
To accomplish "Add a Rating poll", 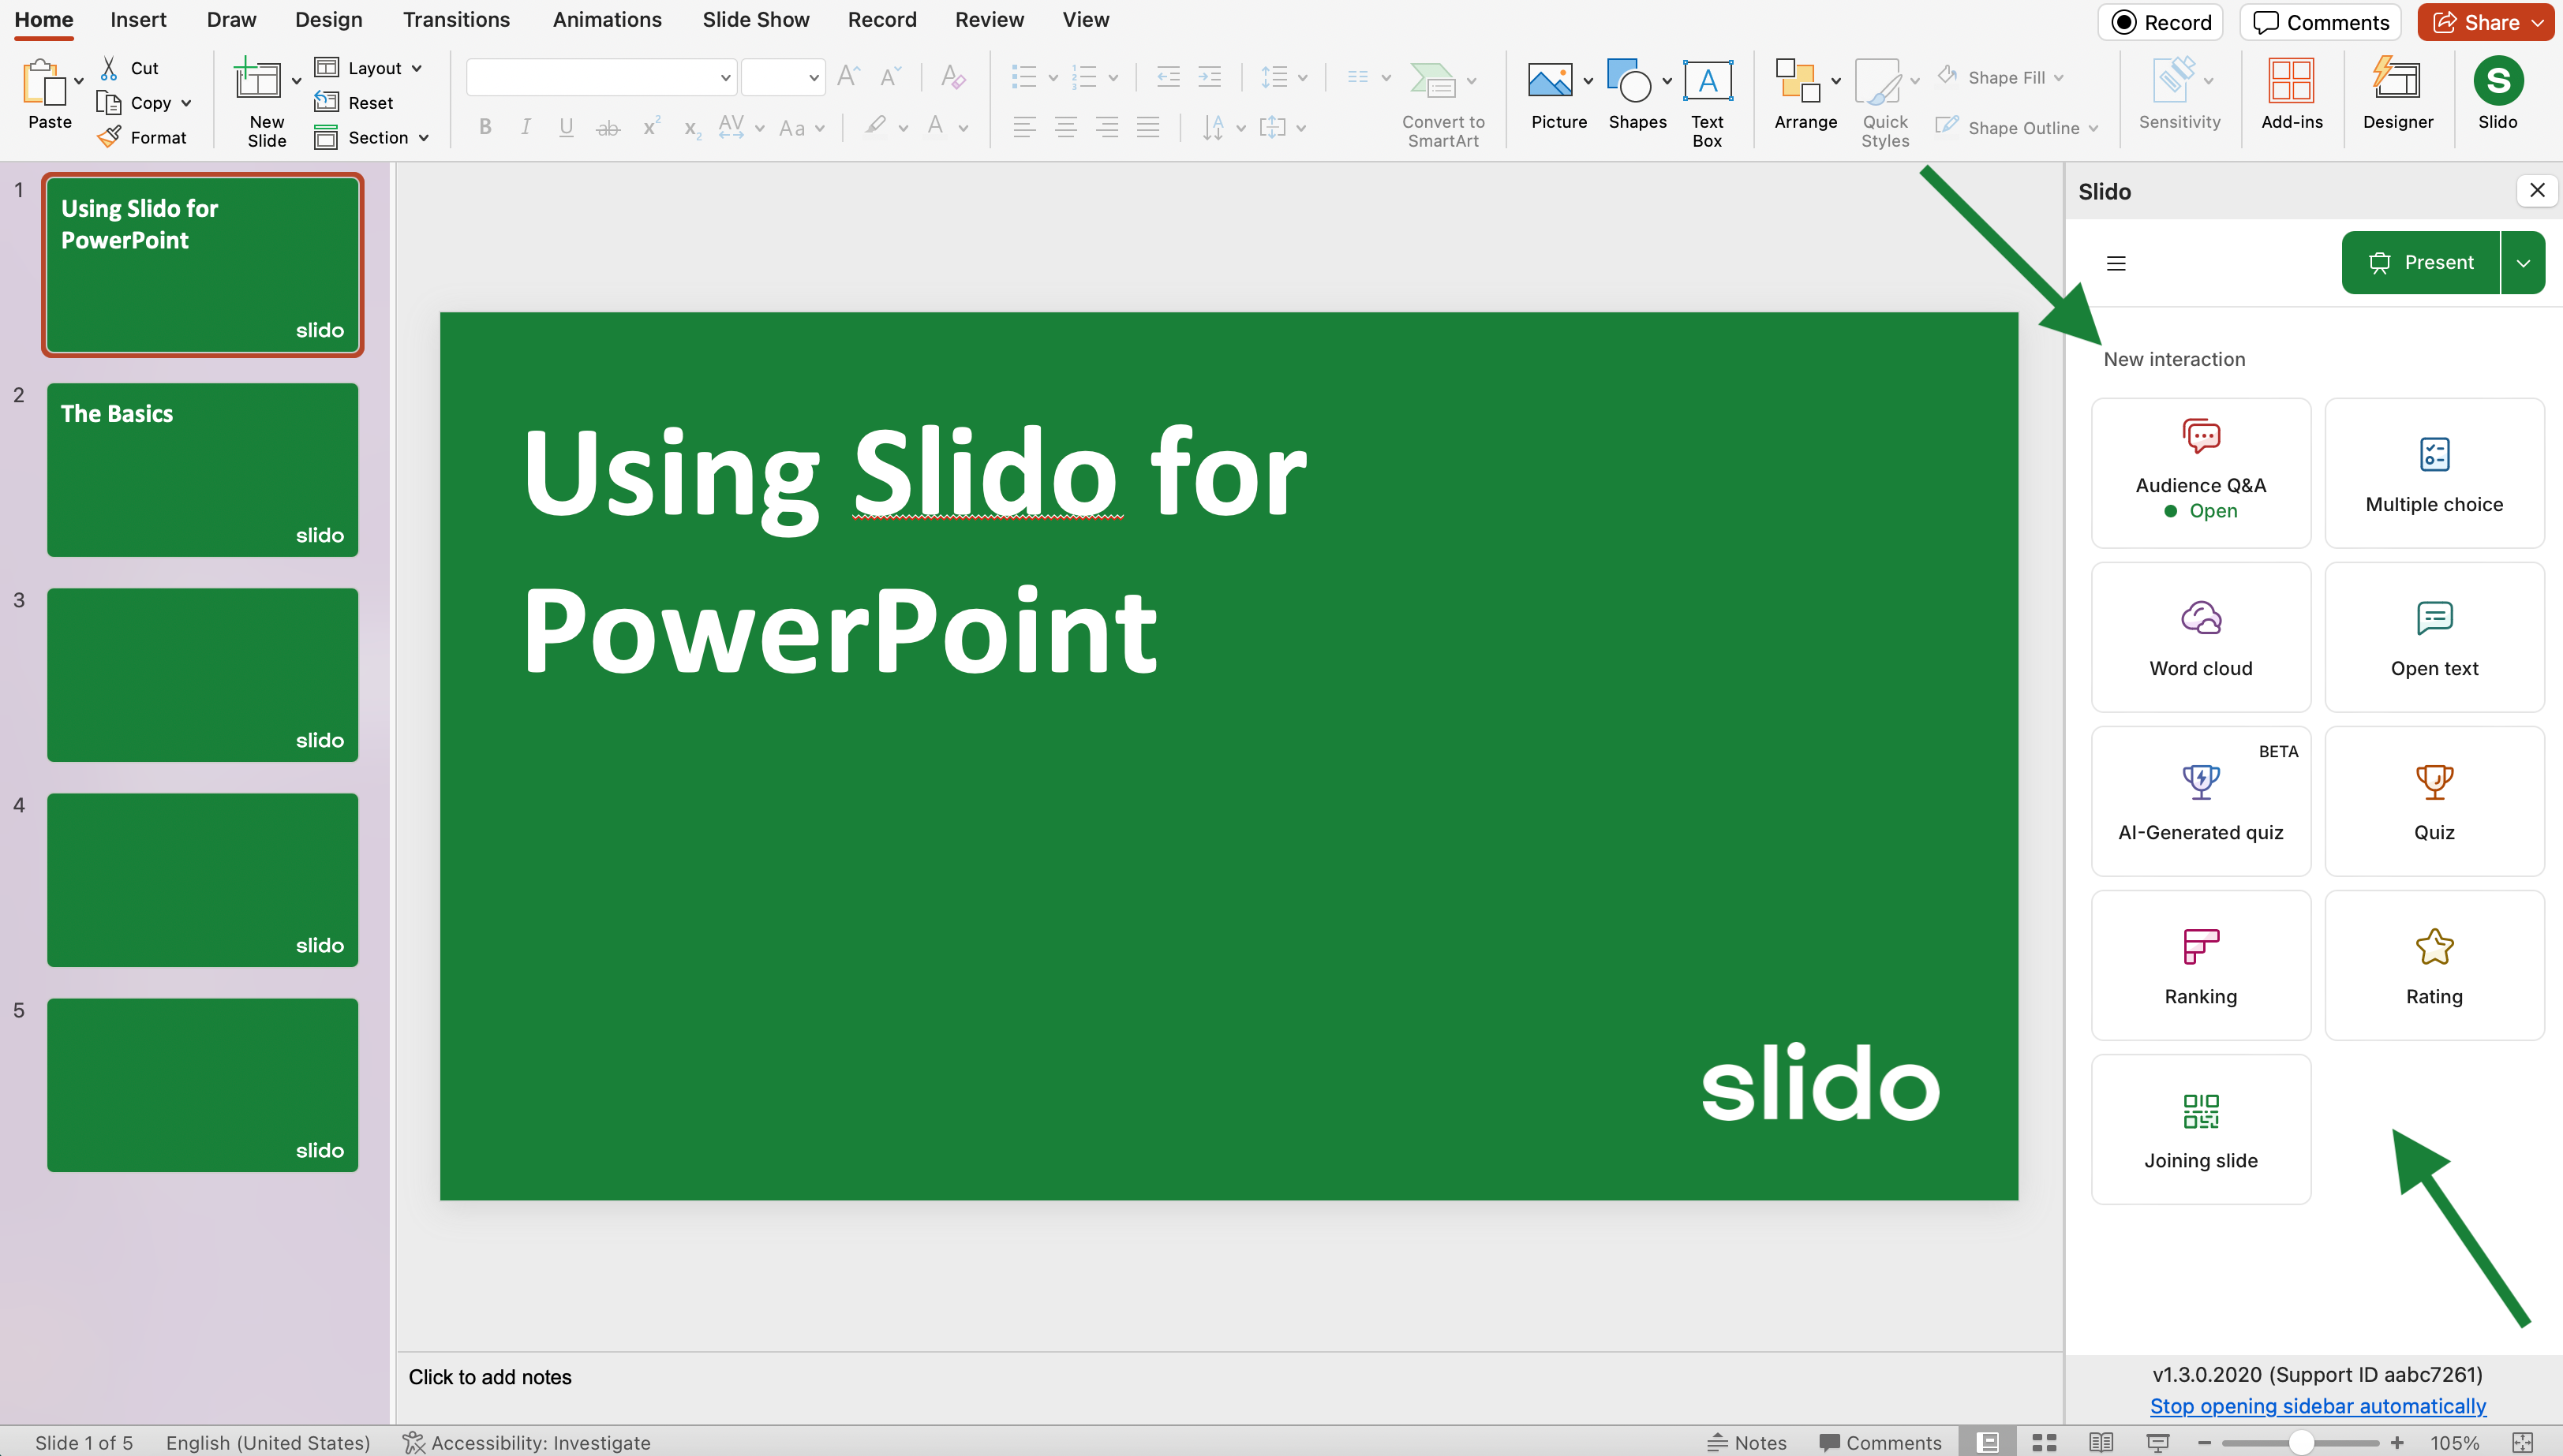I will point(2433,965).
